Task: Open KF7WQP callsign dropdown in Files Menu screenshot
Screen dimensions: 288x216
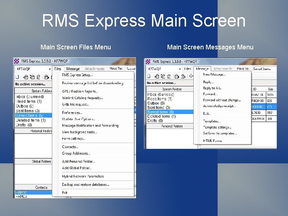Action: click(50, 69)
